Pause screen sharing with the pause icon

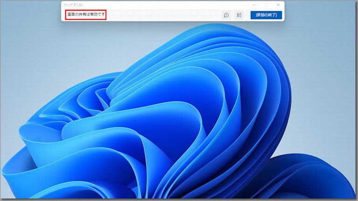click(x=239, y=15)
